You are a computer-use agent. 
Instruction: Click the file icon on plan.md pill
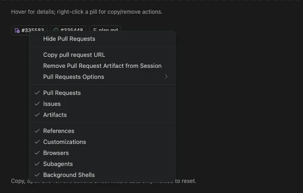click(95, 30)
